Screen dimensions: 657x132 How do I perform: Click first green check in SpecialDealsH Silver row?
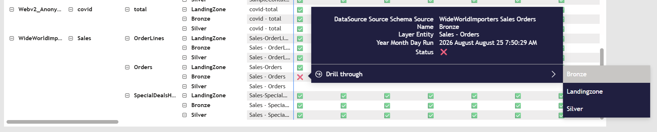(x=300, y=115)
